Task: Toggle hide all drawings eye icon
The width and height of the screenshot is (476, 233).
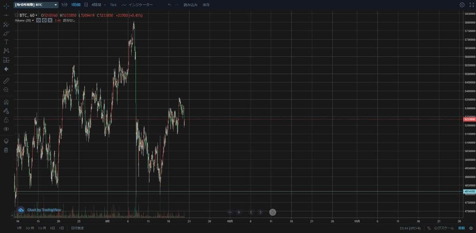Action: pyautogui.click(x=6, y=129)
